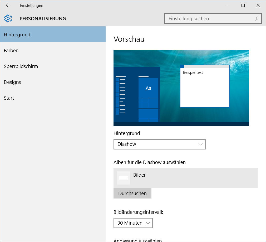Minimize the Einstellungen window
266x242 pixels.
click(228, 5)
